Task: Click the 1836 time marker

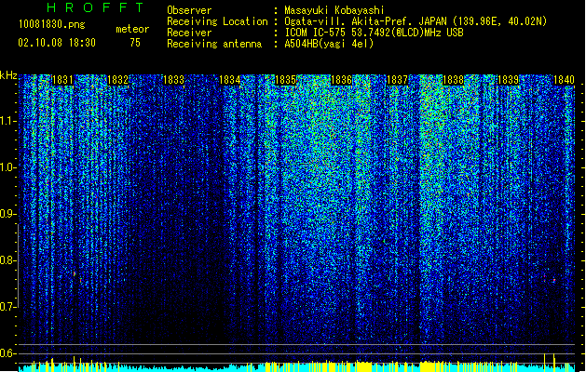Action: coord(341,80)
